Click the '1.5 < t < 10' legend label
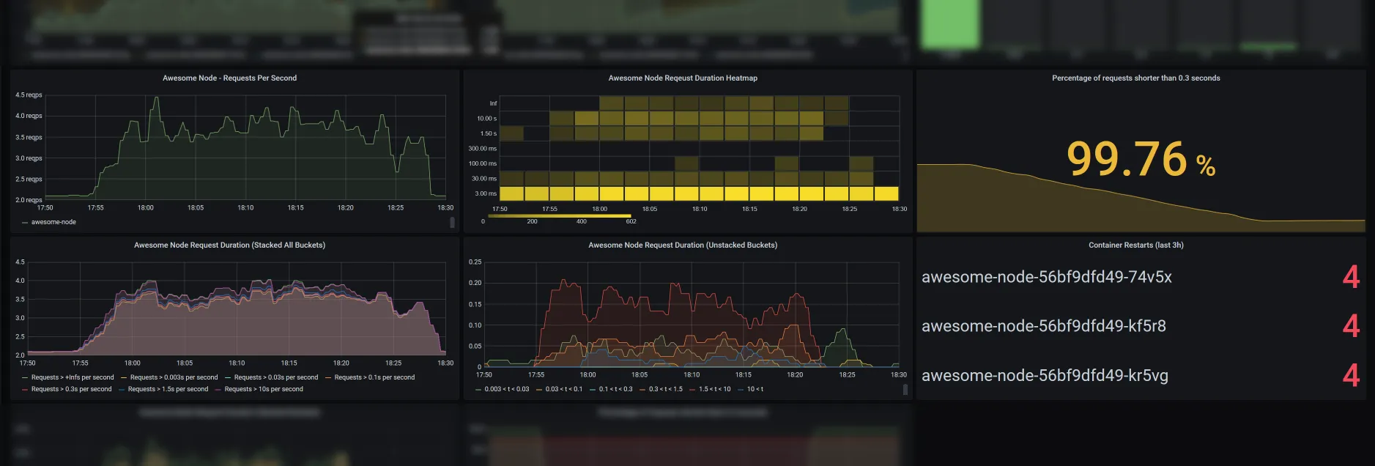Screen dimensions: 1375x466 tap(714, 389)
